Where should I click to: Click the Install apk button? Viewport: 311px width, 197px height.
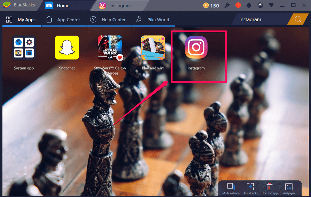(250, 188)
